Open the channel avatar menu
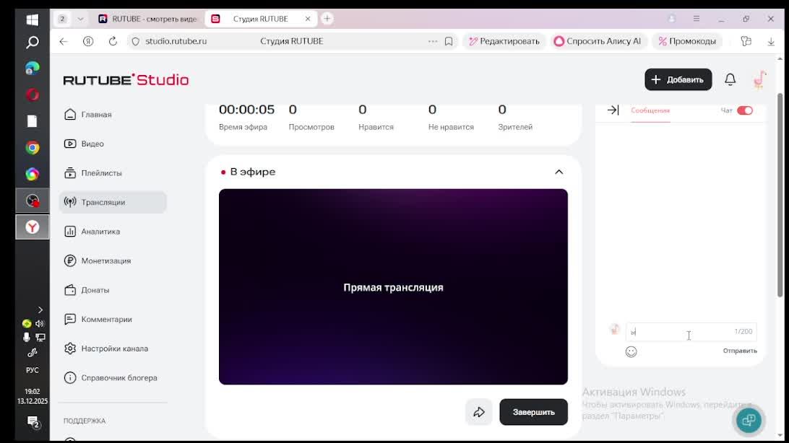 click(760, 79)
